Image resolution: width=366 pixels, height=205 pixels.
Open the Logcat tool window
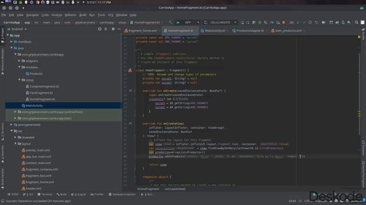(x=78, y=194)
